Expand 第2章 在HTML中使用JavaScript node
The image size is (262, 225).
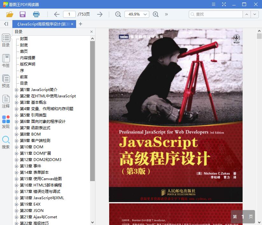tap(16, 96)
